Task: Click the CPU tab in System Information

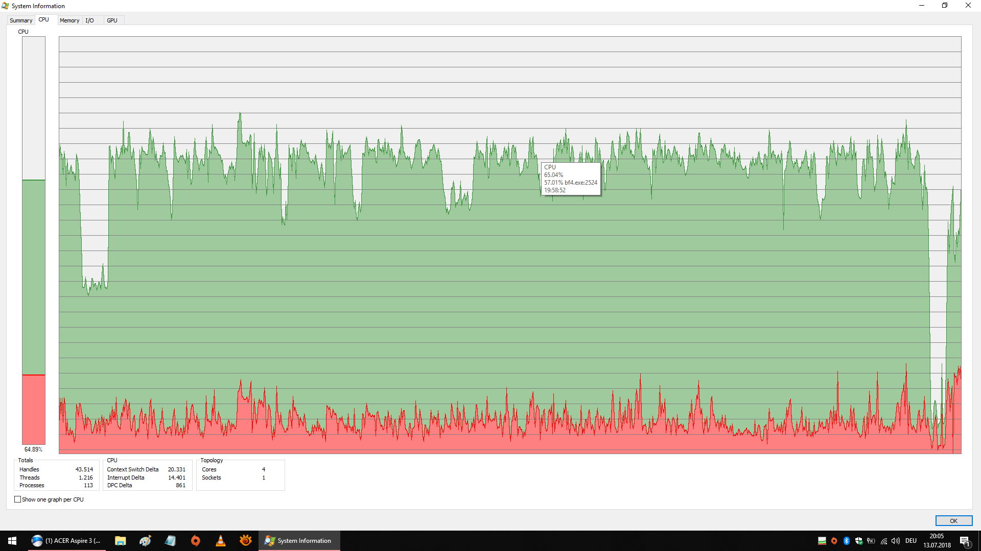Action: point(44,20)
